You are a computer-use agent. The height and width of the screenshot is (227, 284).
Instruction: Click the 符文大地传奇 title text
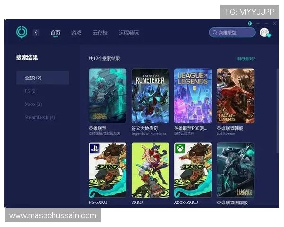[x=144, y=128]
